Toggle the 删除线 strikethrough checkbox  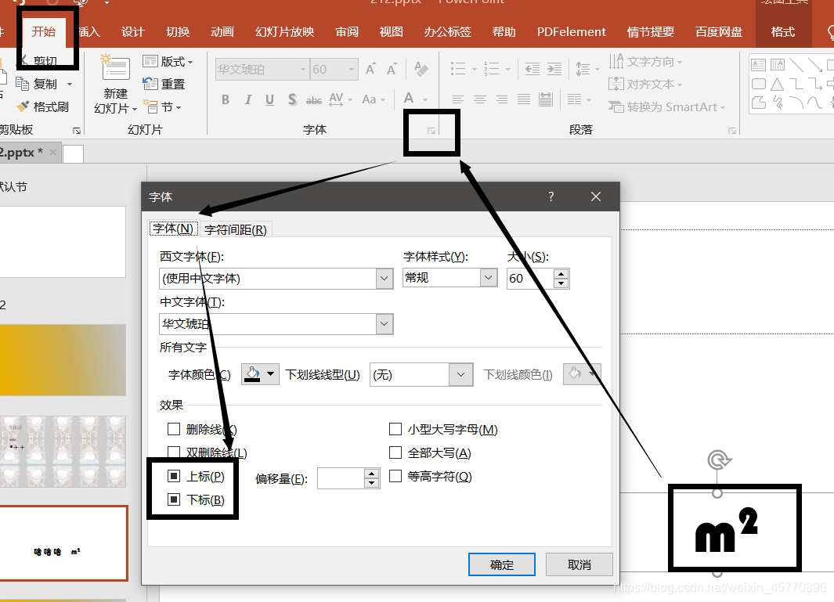(x=173, y=429)
